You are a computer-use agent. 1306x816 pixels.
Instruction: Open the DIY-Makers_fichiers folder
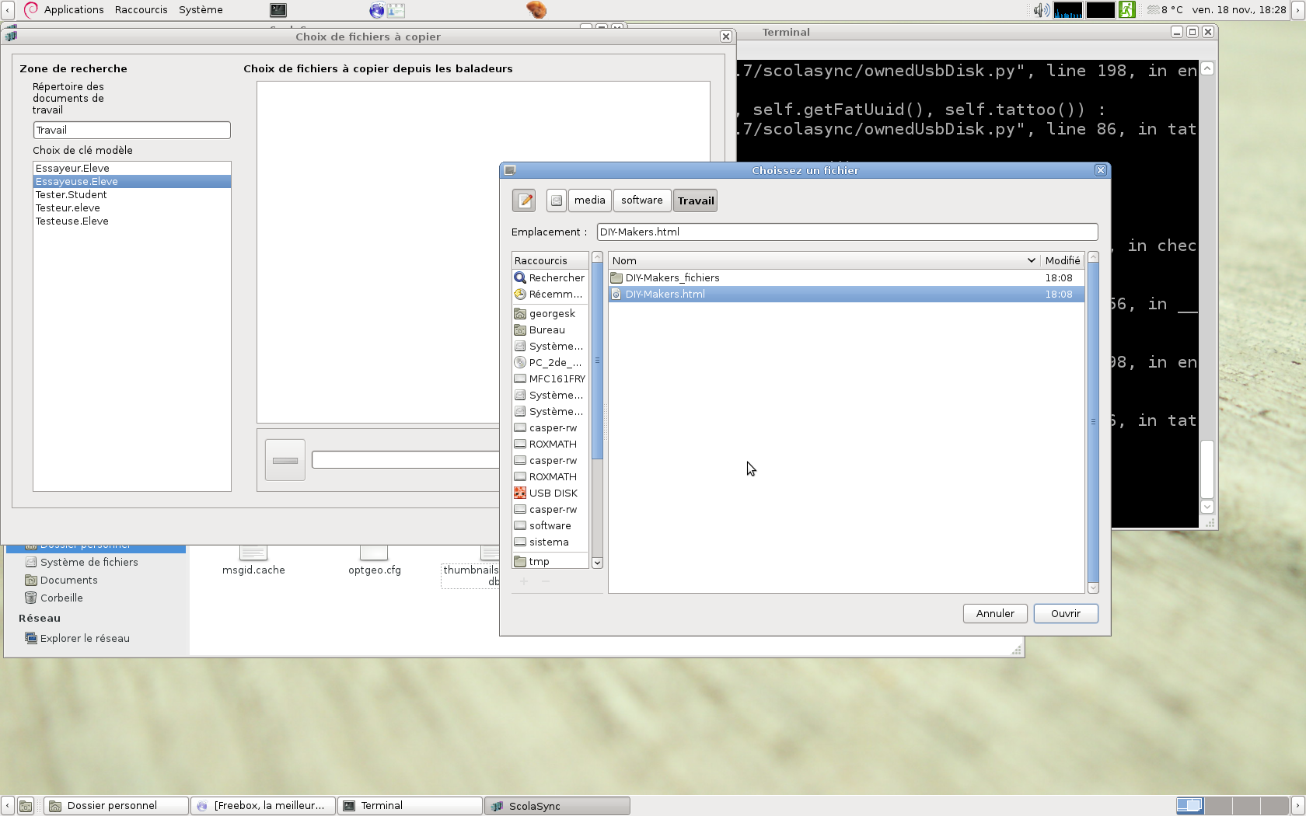pos(672,277)
